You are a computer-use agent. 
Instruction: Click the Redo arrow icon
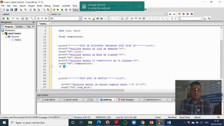point(25,10)
